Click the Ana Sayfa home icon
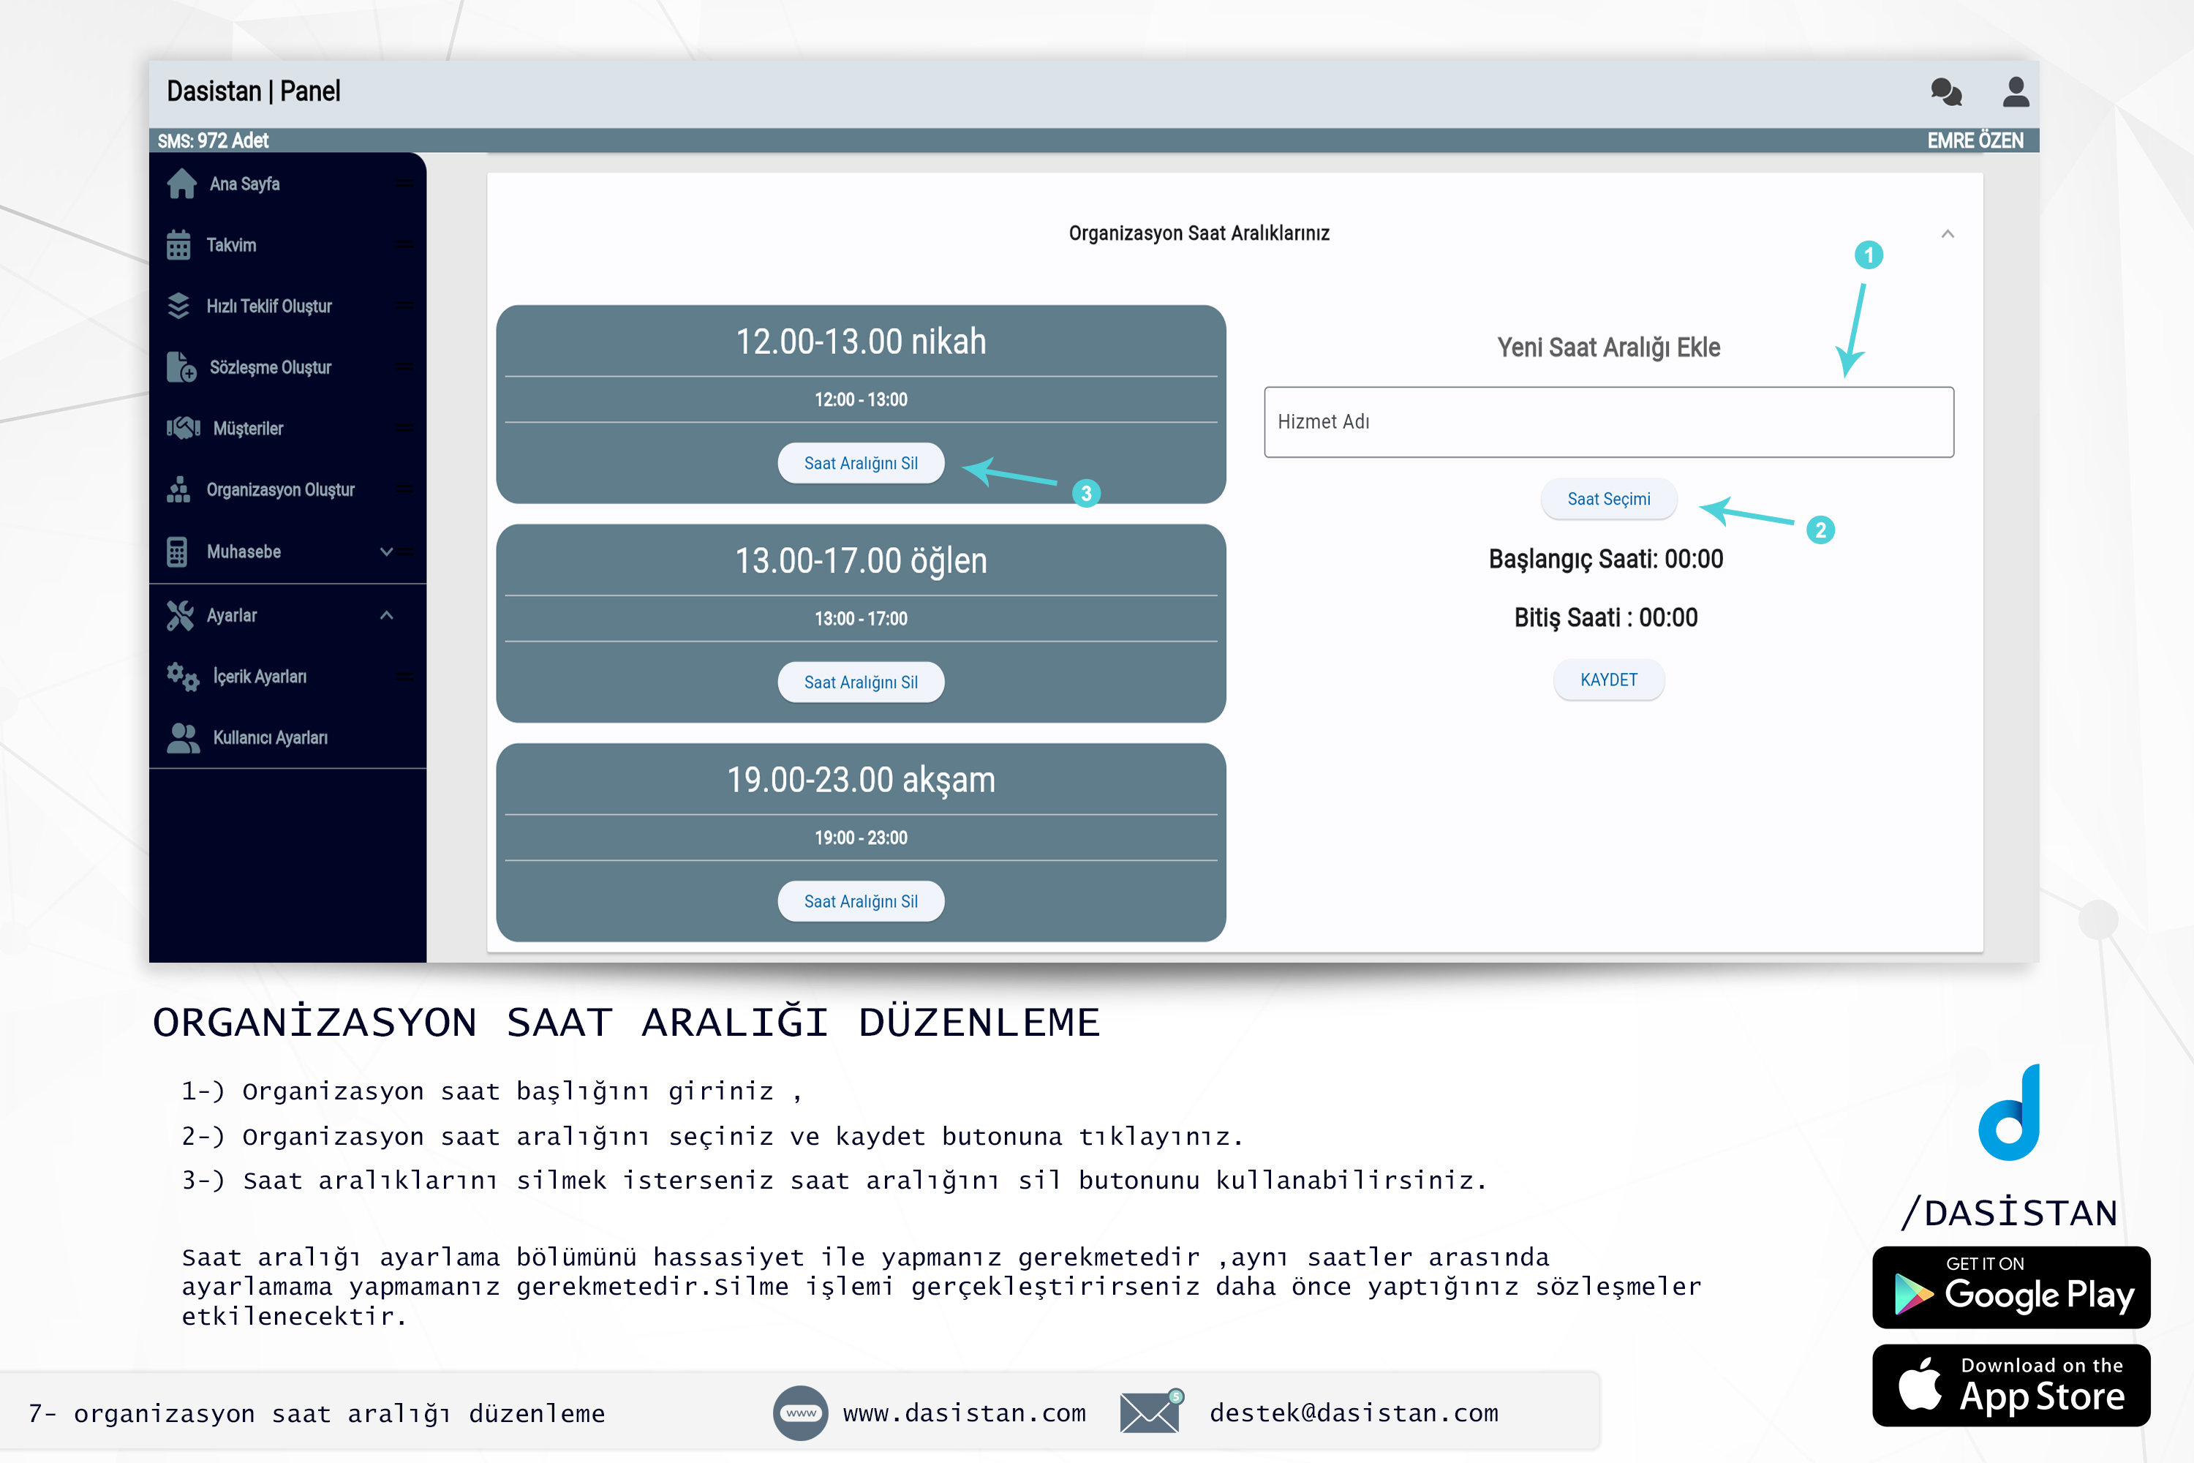The width and height of the screenshot is (2194, 1463). pyautogui.click(x=182, y=184)
